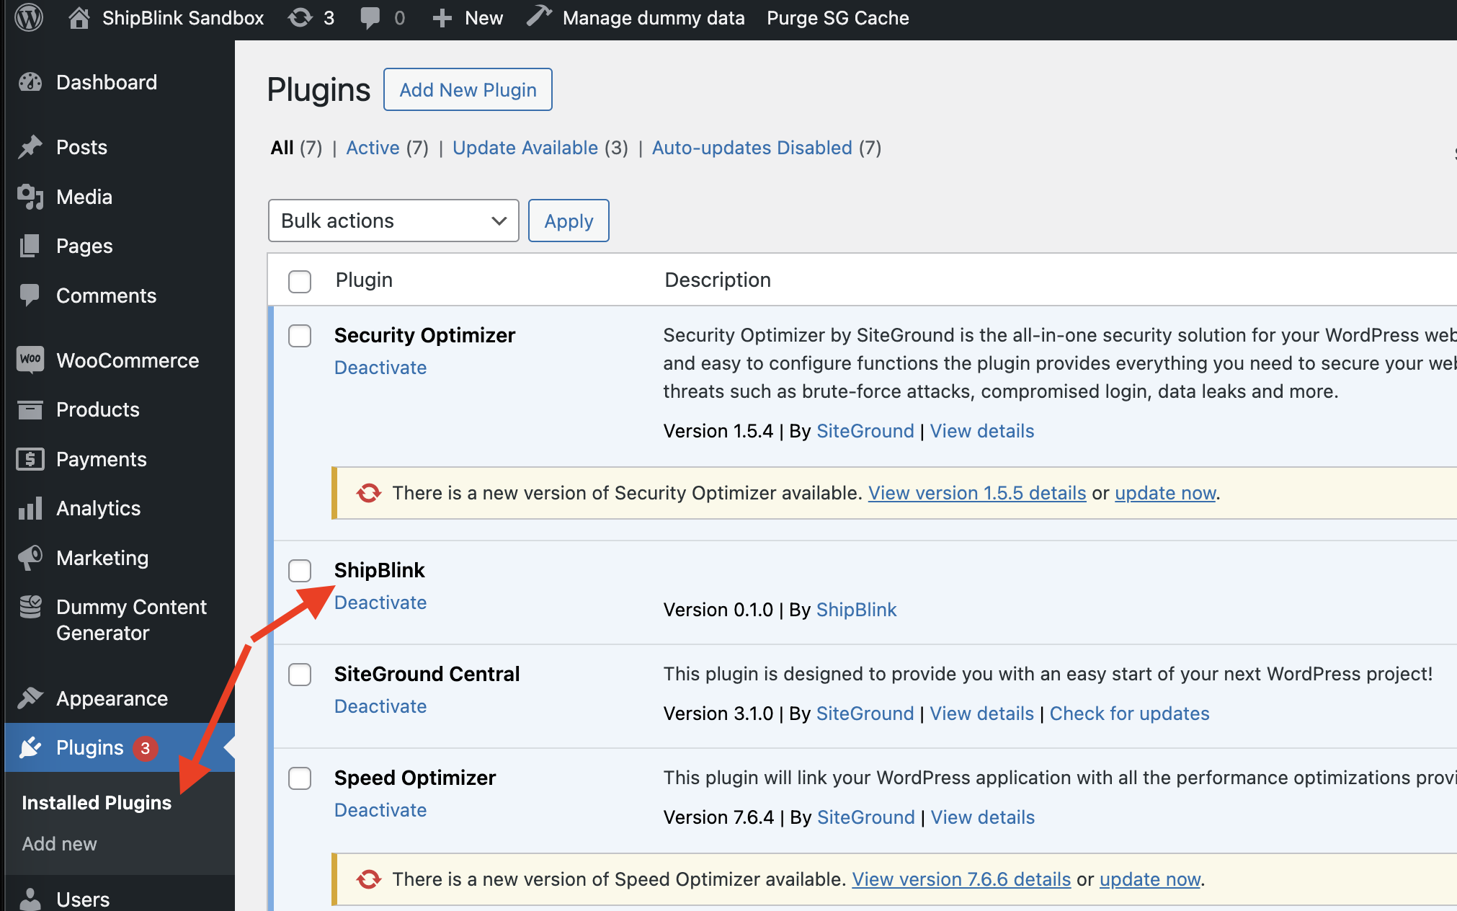
Task: Click update now for Security Optimizer
Action: point(1165,493)
